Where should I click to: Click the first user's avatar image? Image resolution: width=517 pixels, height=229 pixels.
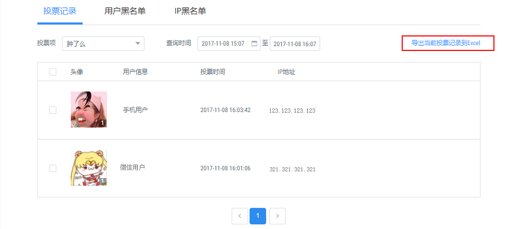tap(88, 109)
